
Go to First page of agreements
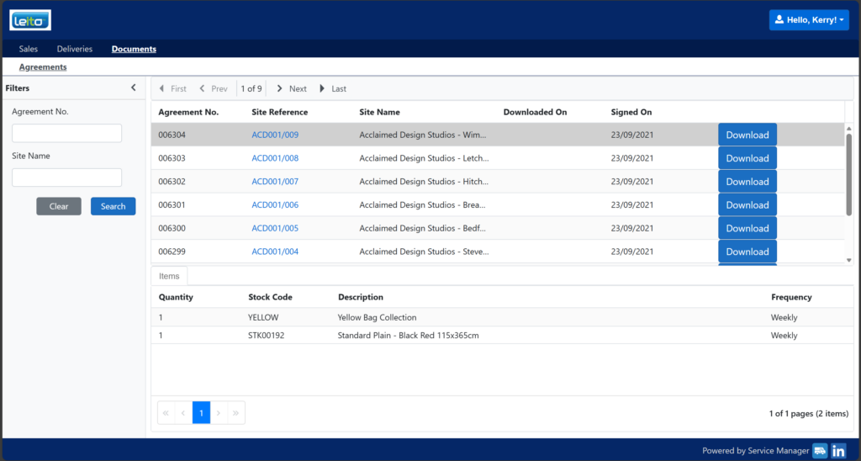coord(172,88)
